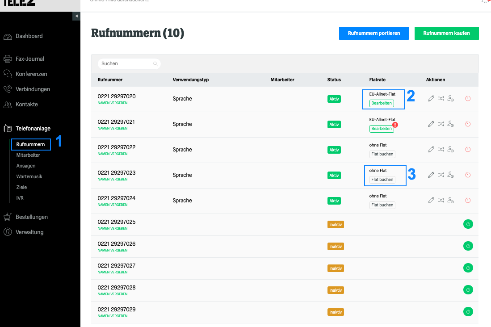Click the shuffle routing icon for 0221 29297020
491x327 pixels.
[441, 98]
